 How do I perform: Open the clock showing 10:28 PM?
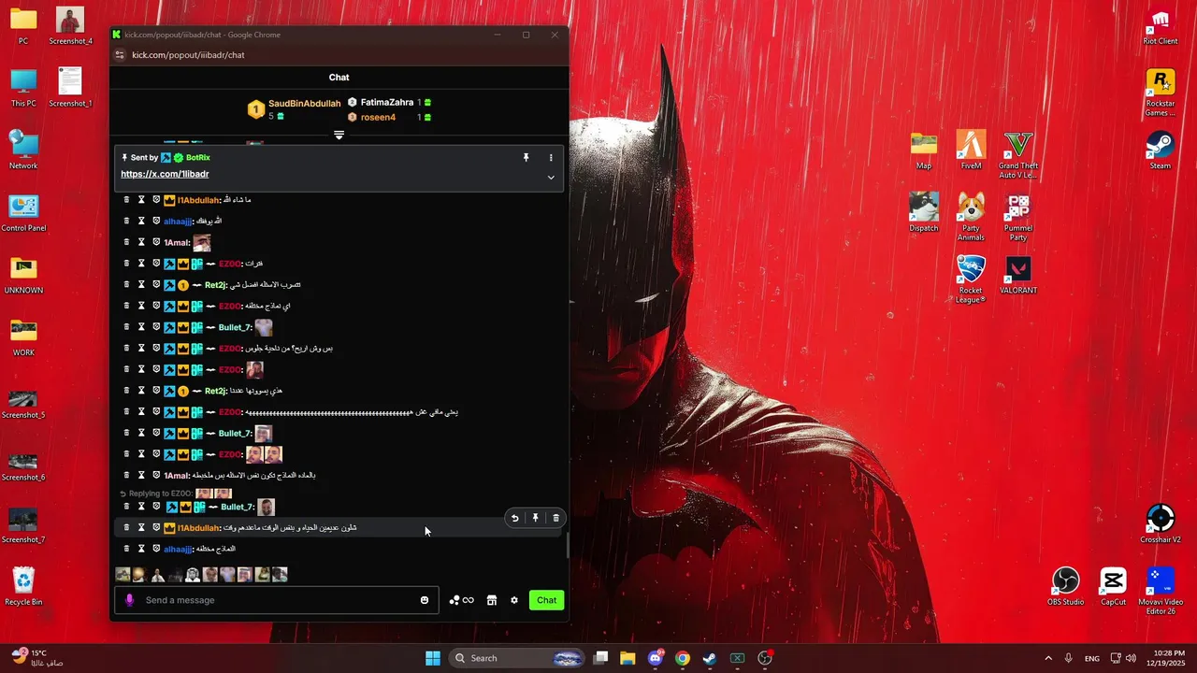point(1165,658)
